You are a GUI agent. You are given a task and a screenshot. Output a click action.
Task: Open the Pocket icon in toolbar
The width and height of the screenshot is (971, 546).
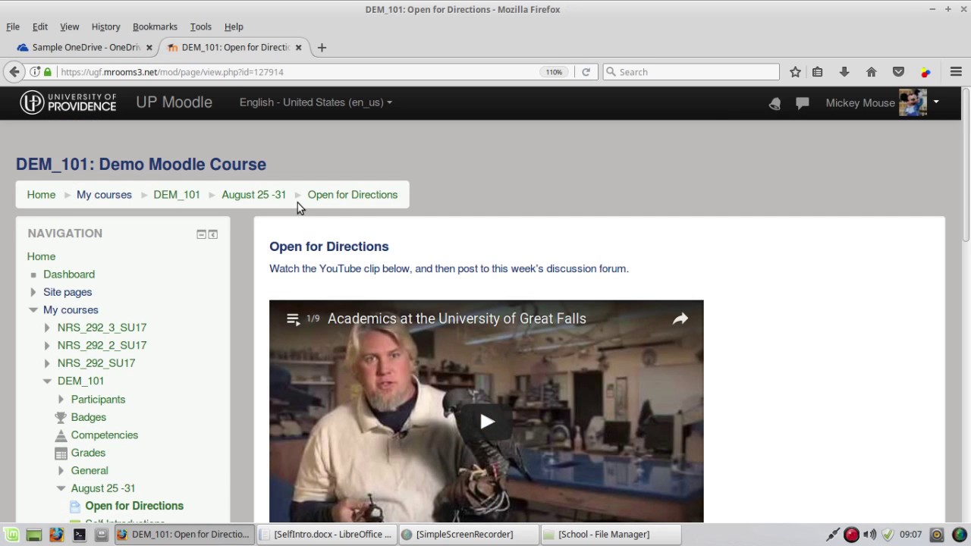899,72
